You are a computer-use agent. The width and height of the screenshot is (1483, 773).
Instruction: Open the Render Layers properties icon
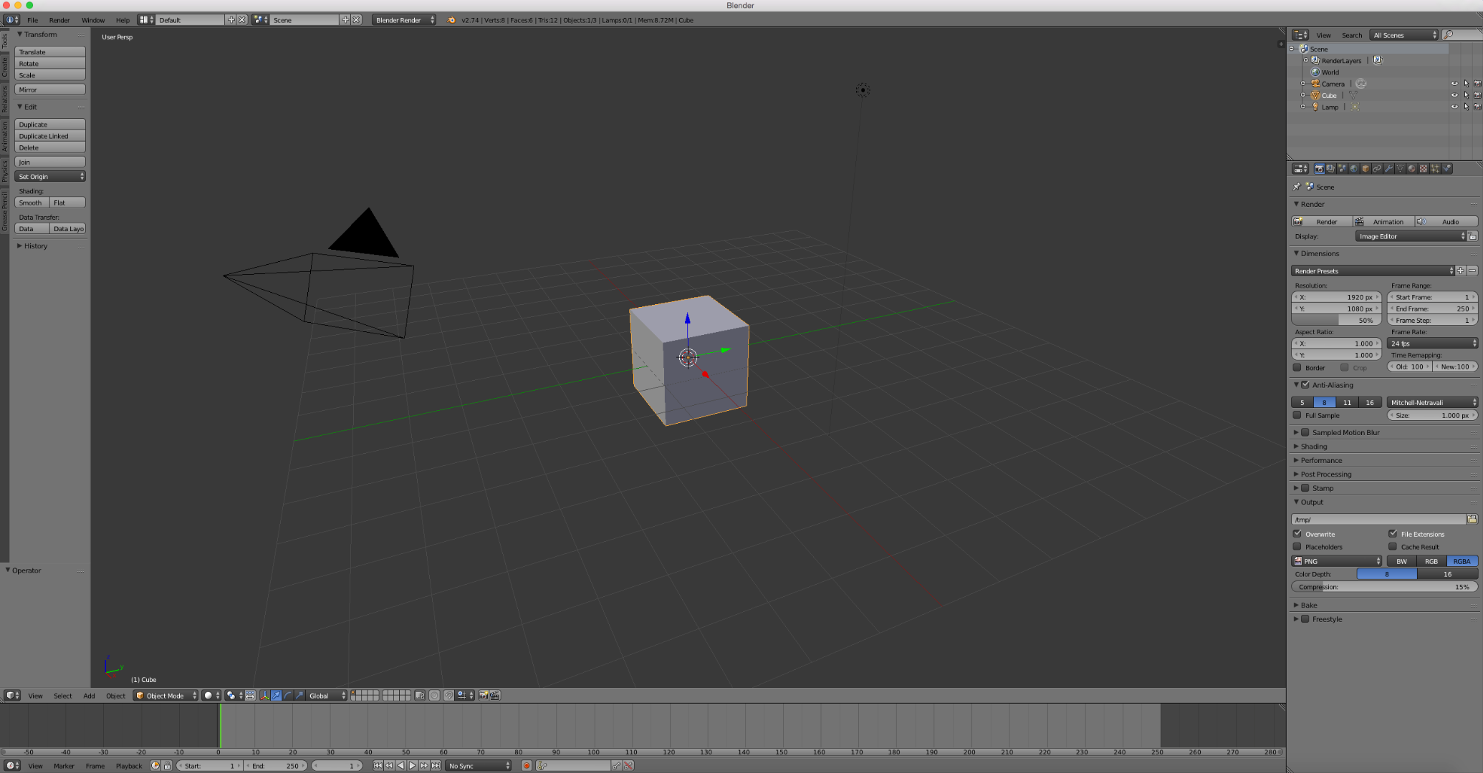pos(1330,168)
